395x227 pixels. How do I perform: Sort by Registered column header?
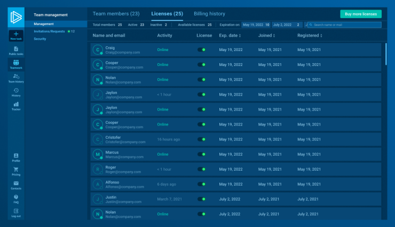[310, 36]
